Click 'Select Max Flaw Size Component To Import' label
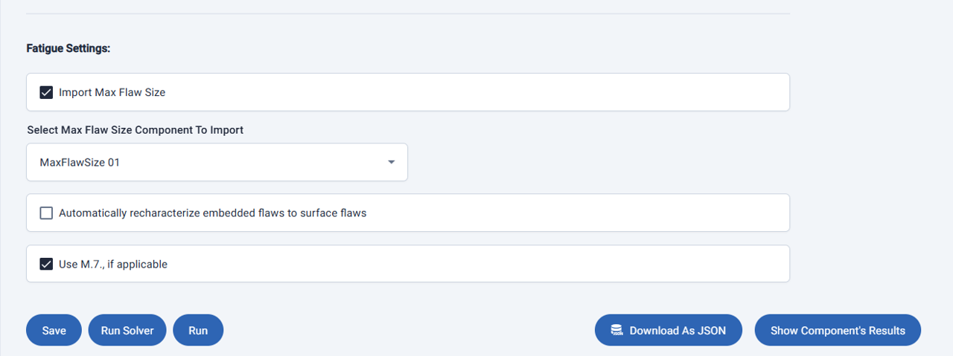 click(136, 130)
